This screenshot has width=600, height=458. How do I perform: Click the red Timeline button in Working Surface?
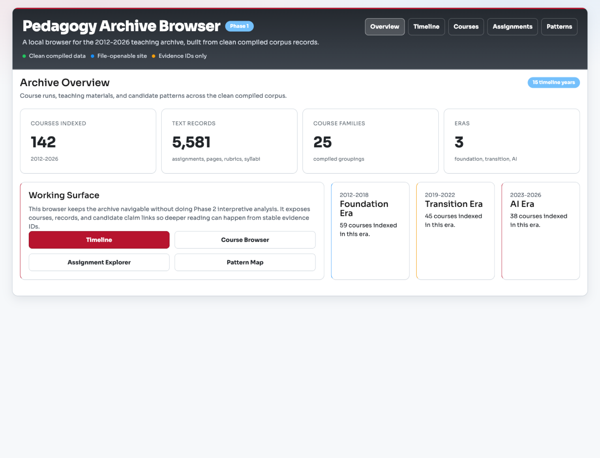pos(99,240)
